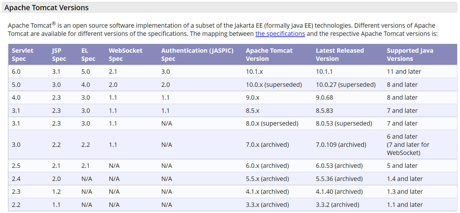
Task: Click the 9.0.68 latest version cell
Action: (x=324, y=98)
